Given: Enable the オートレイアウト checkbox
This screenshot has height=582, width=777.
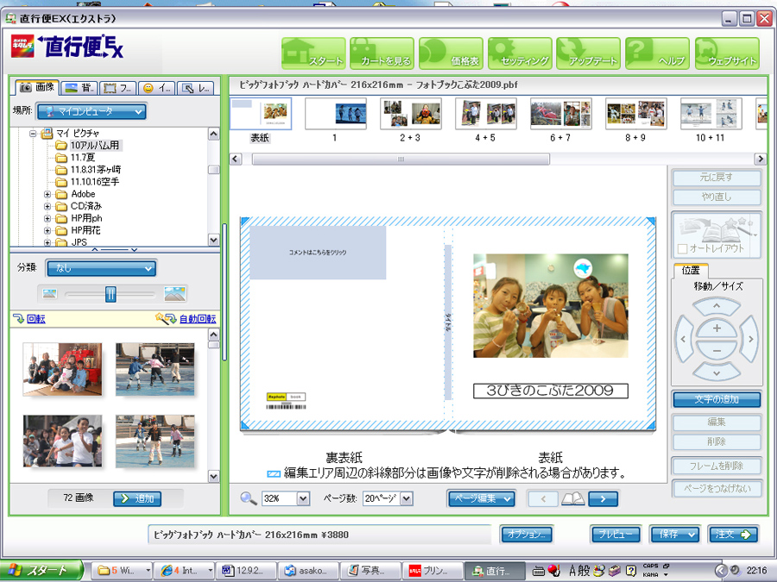Looking at the screenshot, I should pyautogui.click(x=682, y=249).
